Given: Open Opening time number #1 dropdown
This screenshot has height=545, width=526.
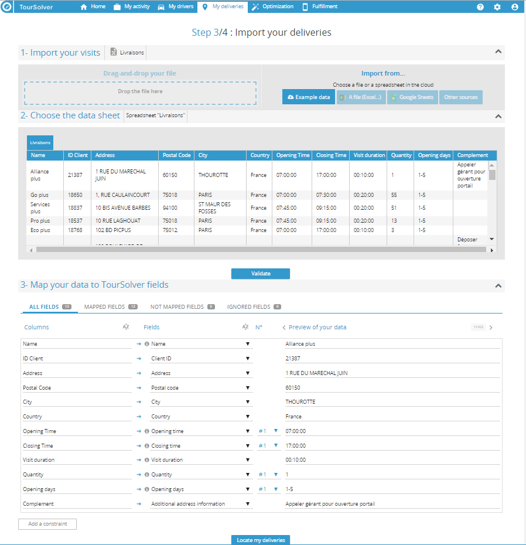Looking at the screenshot, I should tap(268, 431).
